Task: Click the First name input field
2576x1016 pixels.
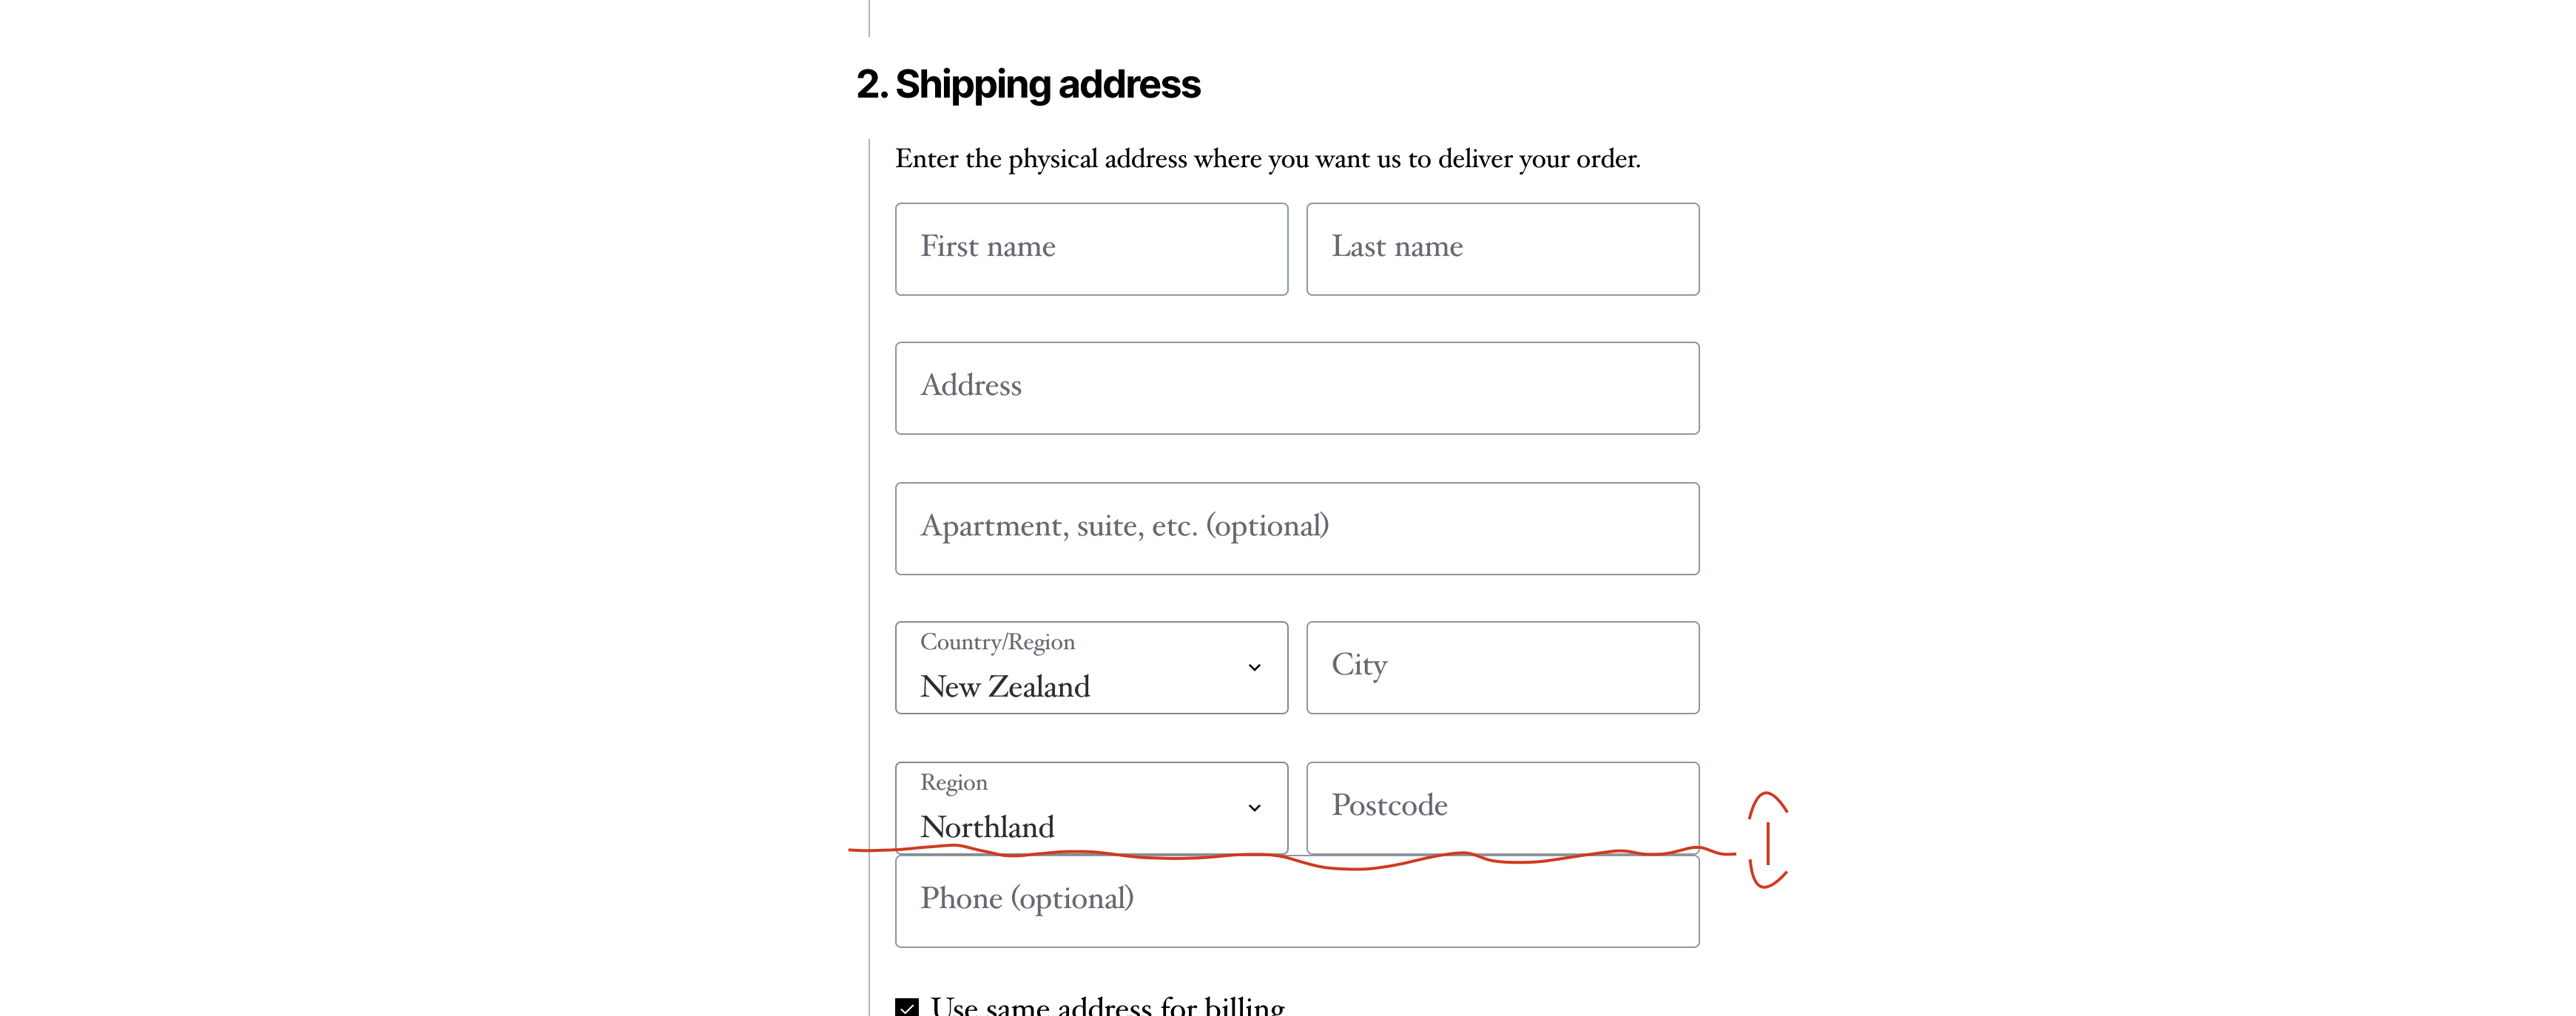Action: [1090, 248]
